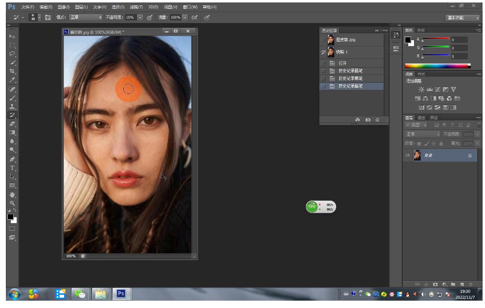Toggle Quick Mask mode
Viewport: 485px width, 308px height.
12,229
